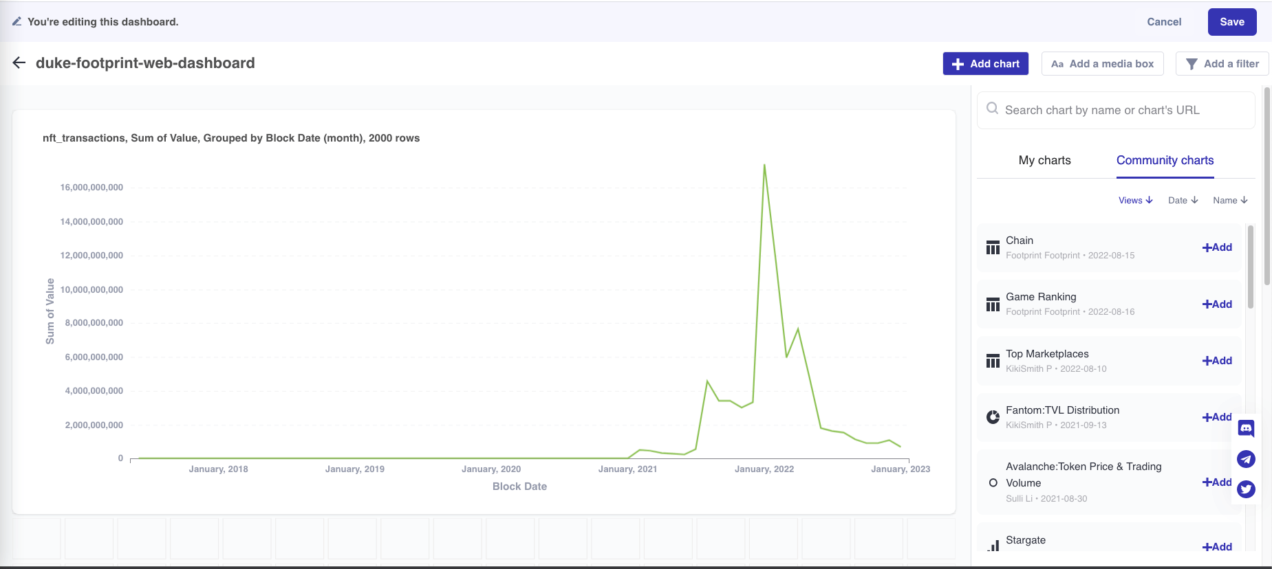Viewport: 1272px width, 569px height.
Task: Click the table icon next to Game Ranking
Action: click(x=993, y=304)
